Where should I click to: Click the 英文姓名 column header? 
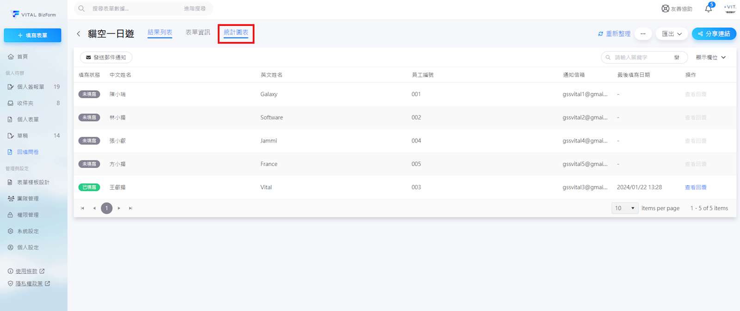click(271, 75)
